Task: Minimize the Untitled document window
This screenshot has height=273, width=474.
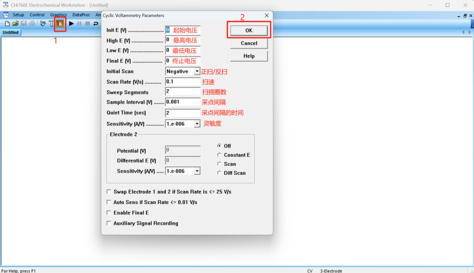Action: coord(459,16)
